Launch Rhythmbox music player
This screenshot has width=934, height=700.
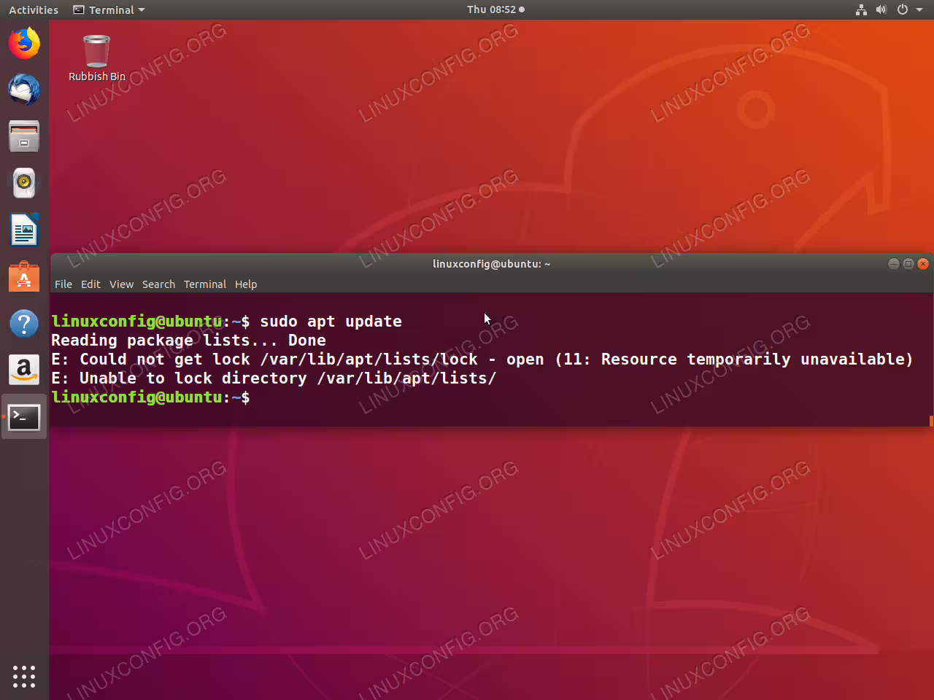point(24,183)
